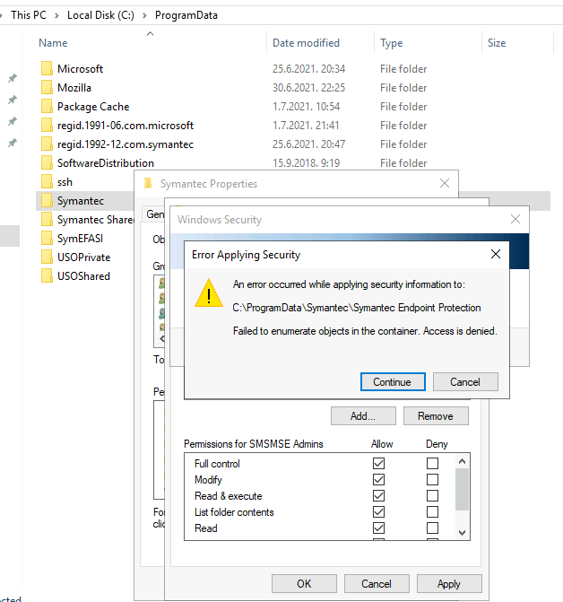Screen dimensions: 563x602
Task: Check Deny for Full control
Action: point(433,464)
